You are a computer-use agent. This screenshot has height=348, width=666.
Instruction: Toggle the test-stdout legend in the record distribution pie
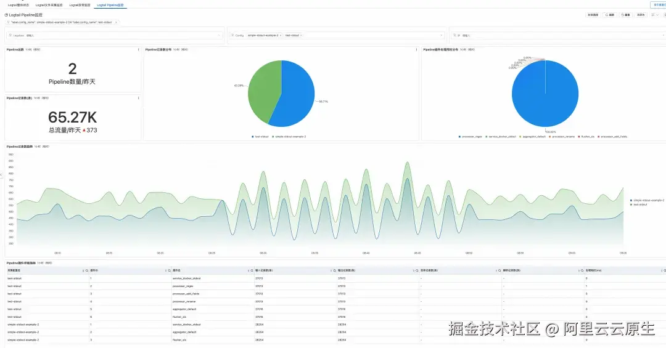(x=260, y=137)
